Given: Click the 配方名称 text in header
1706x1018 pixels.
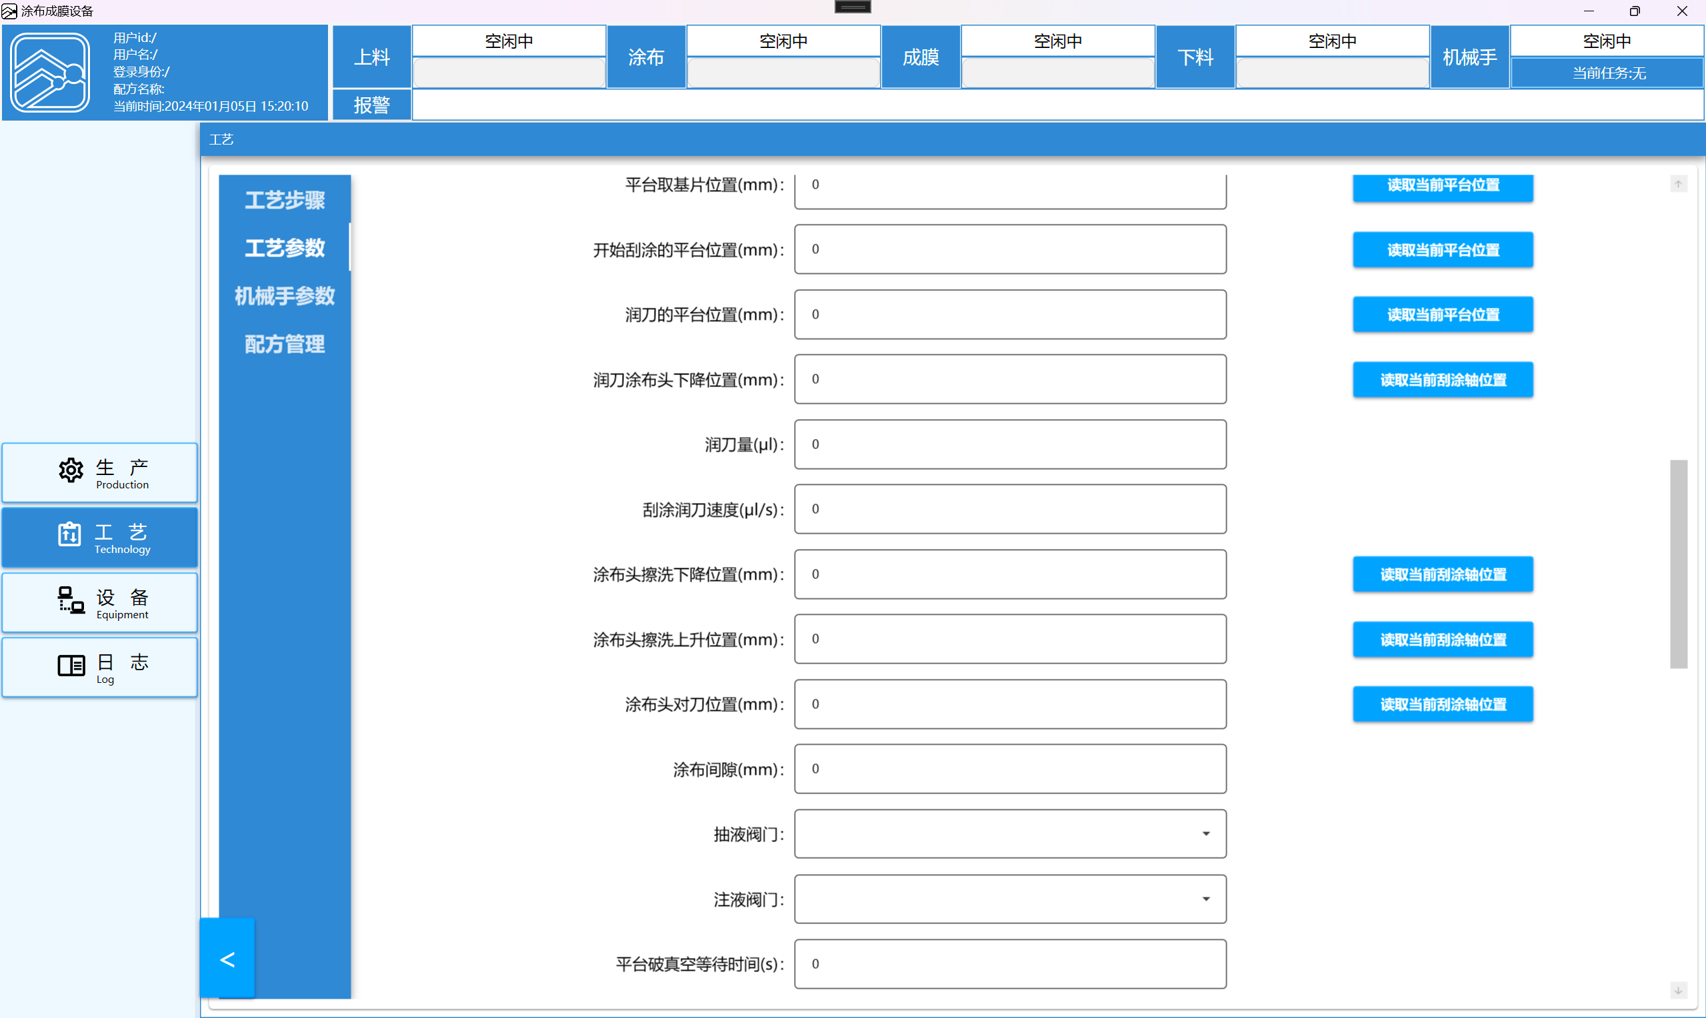Looking at the screenshot, I should click(x=139, y=89).
